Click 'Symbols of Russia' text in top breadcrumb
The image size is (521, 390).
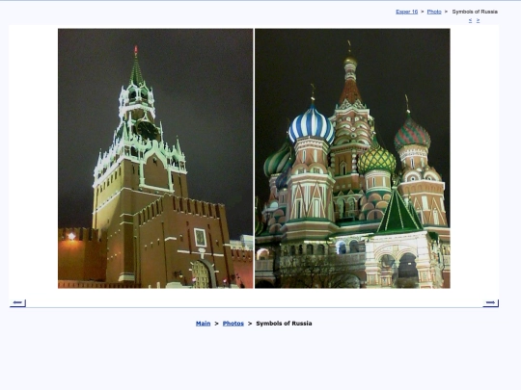(x=475, y=12)
